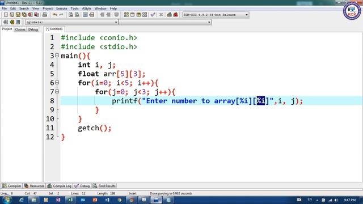Click the float arr[5][3]; declaration text
Screen dimensions: 363x204
click(112, 74)
